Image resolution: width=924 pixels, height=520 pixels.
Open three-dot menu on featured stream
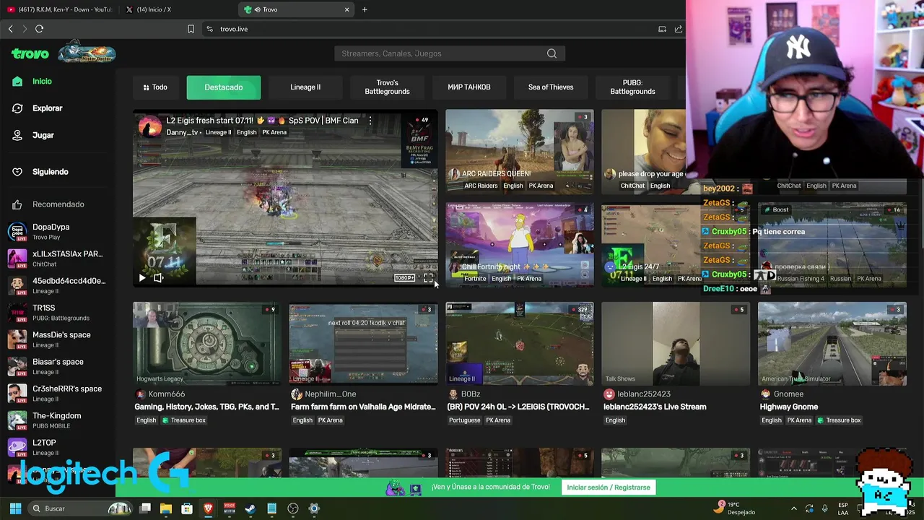(370, 121)
